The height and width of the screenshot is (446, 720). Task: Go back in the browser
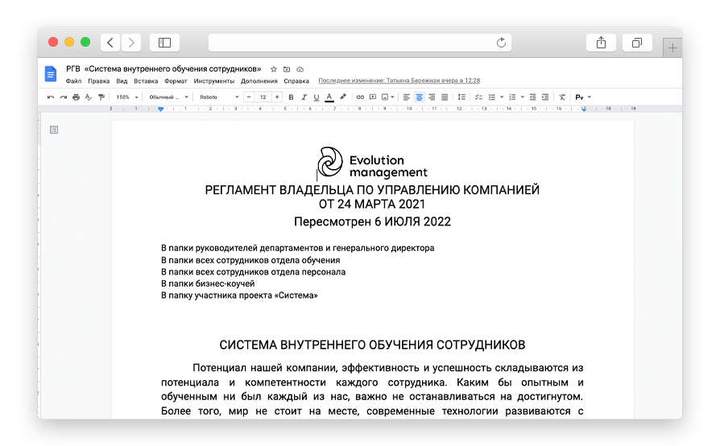point(110,43)
